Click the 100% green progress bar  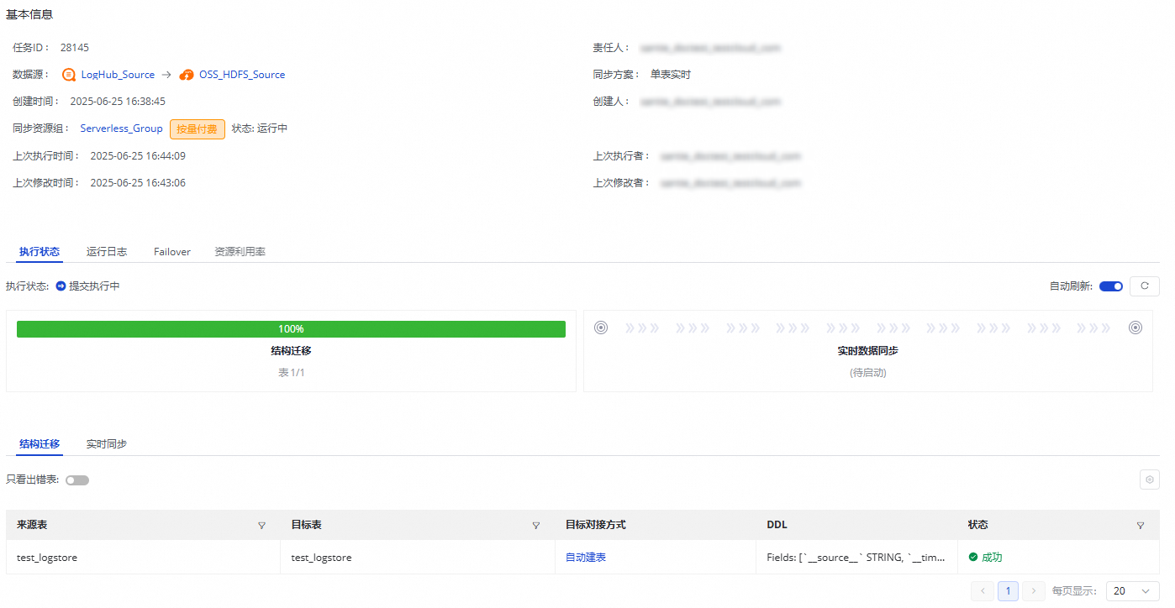coord(291,329)
